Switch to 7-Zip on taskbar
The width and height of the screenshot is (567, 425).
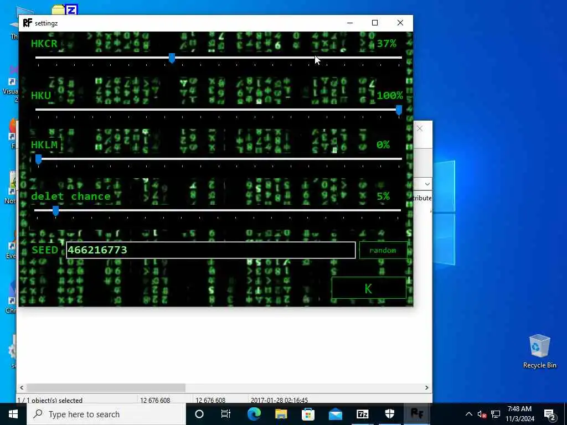pyautogui.click(x=363, y=414)
